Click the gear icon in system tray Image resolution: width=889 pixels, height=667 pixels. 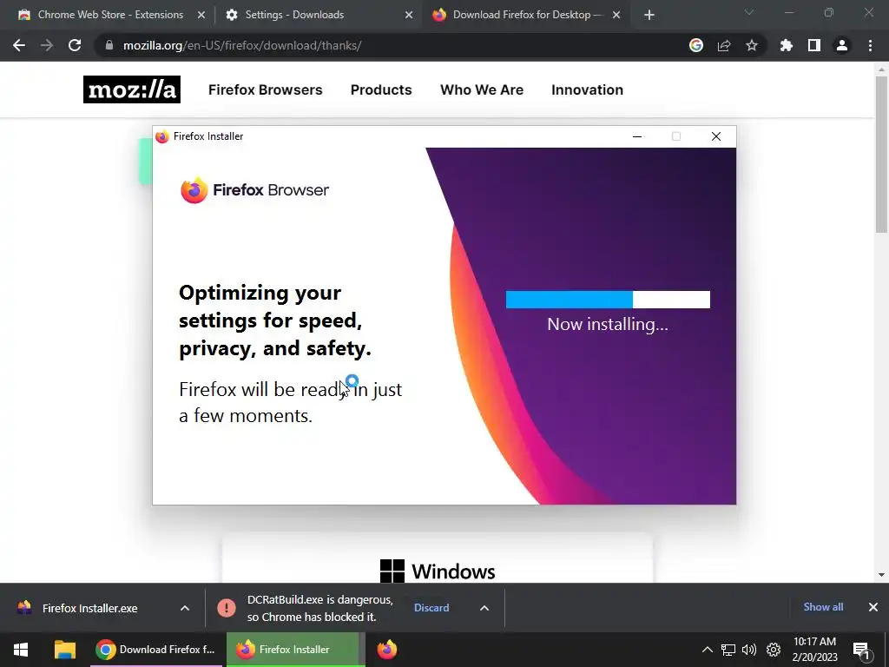pos(774,650)
